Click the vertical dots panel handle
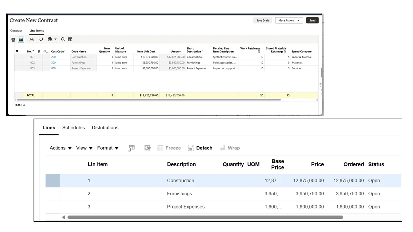This screenshot has height=232, width=413. coord(320,85)
